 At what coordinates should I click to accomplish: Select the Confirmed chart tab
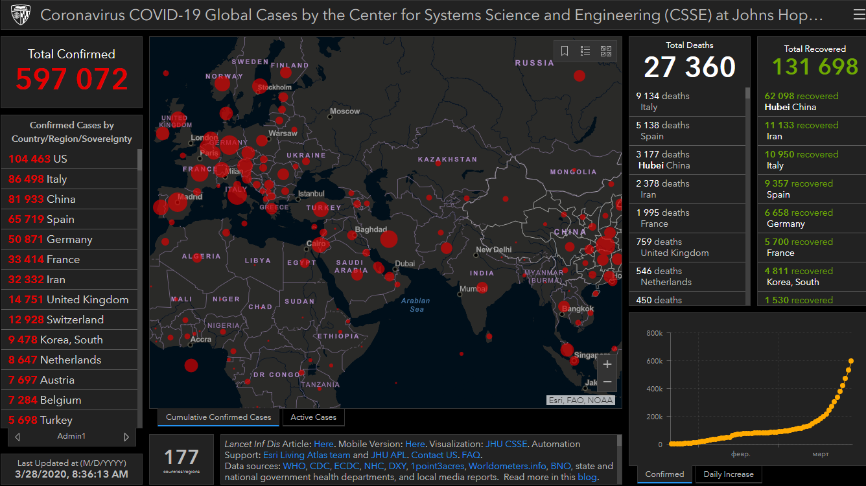[x=664, y=474]
